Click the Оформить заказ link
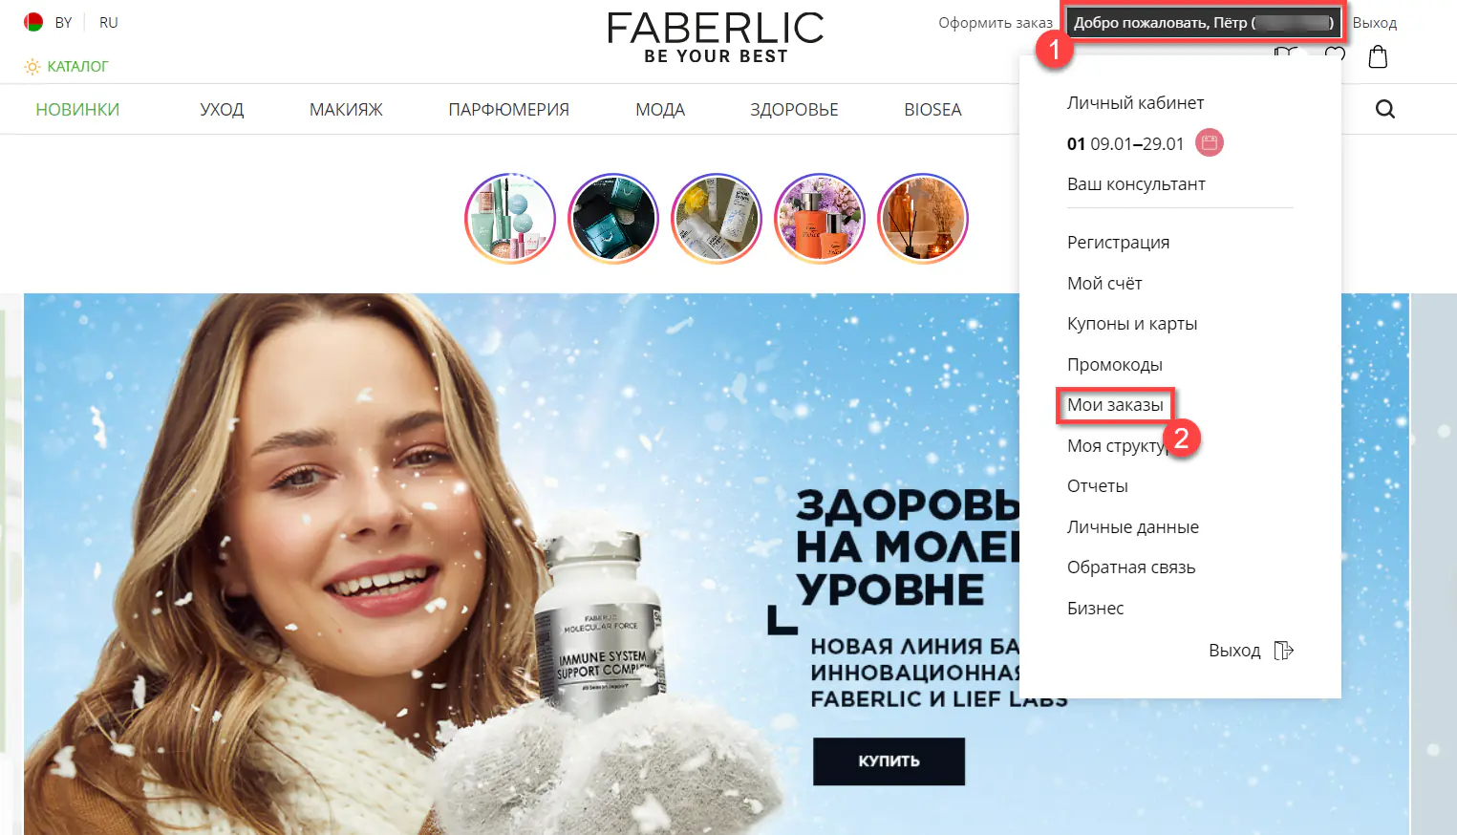Screen dimensions: 1457x835 pyautogui.click(x=995, y=22)
